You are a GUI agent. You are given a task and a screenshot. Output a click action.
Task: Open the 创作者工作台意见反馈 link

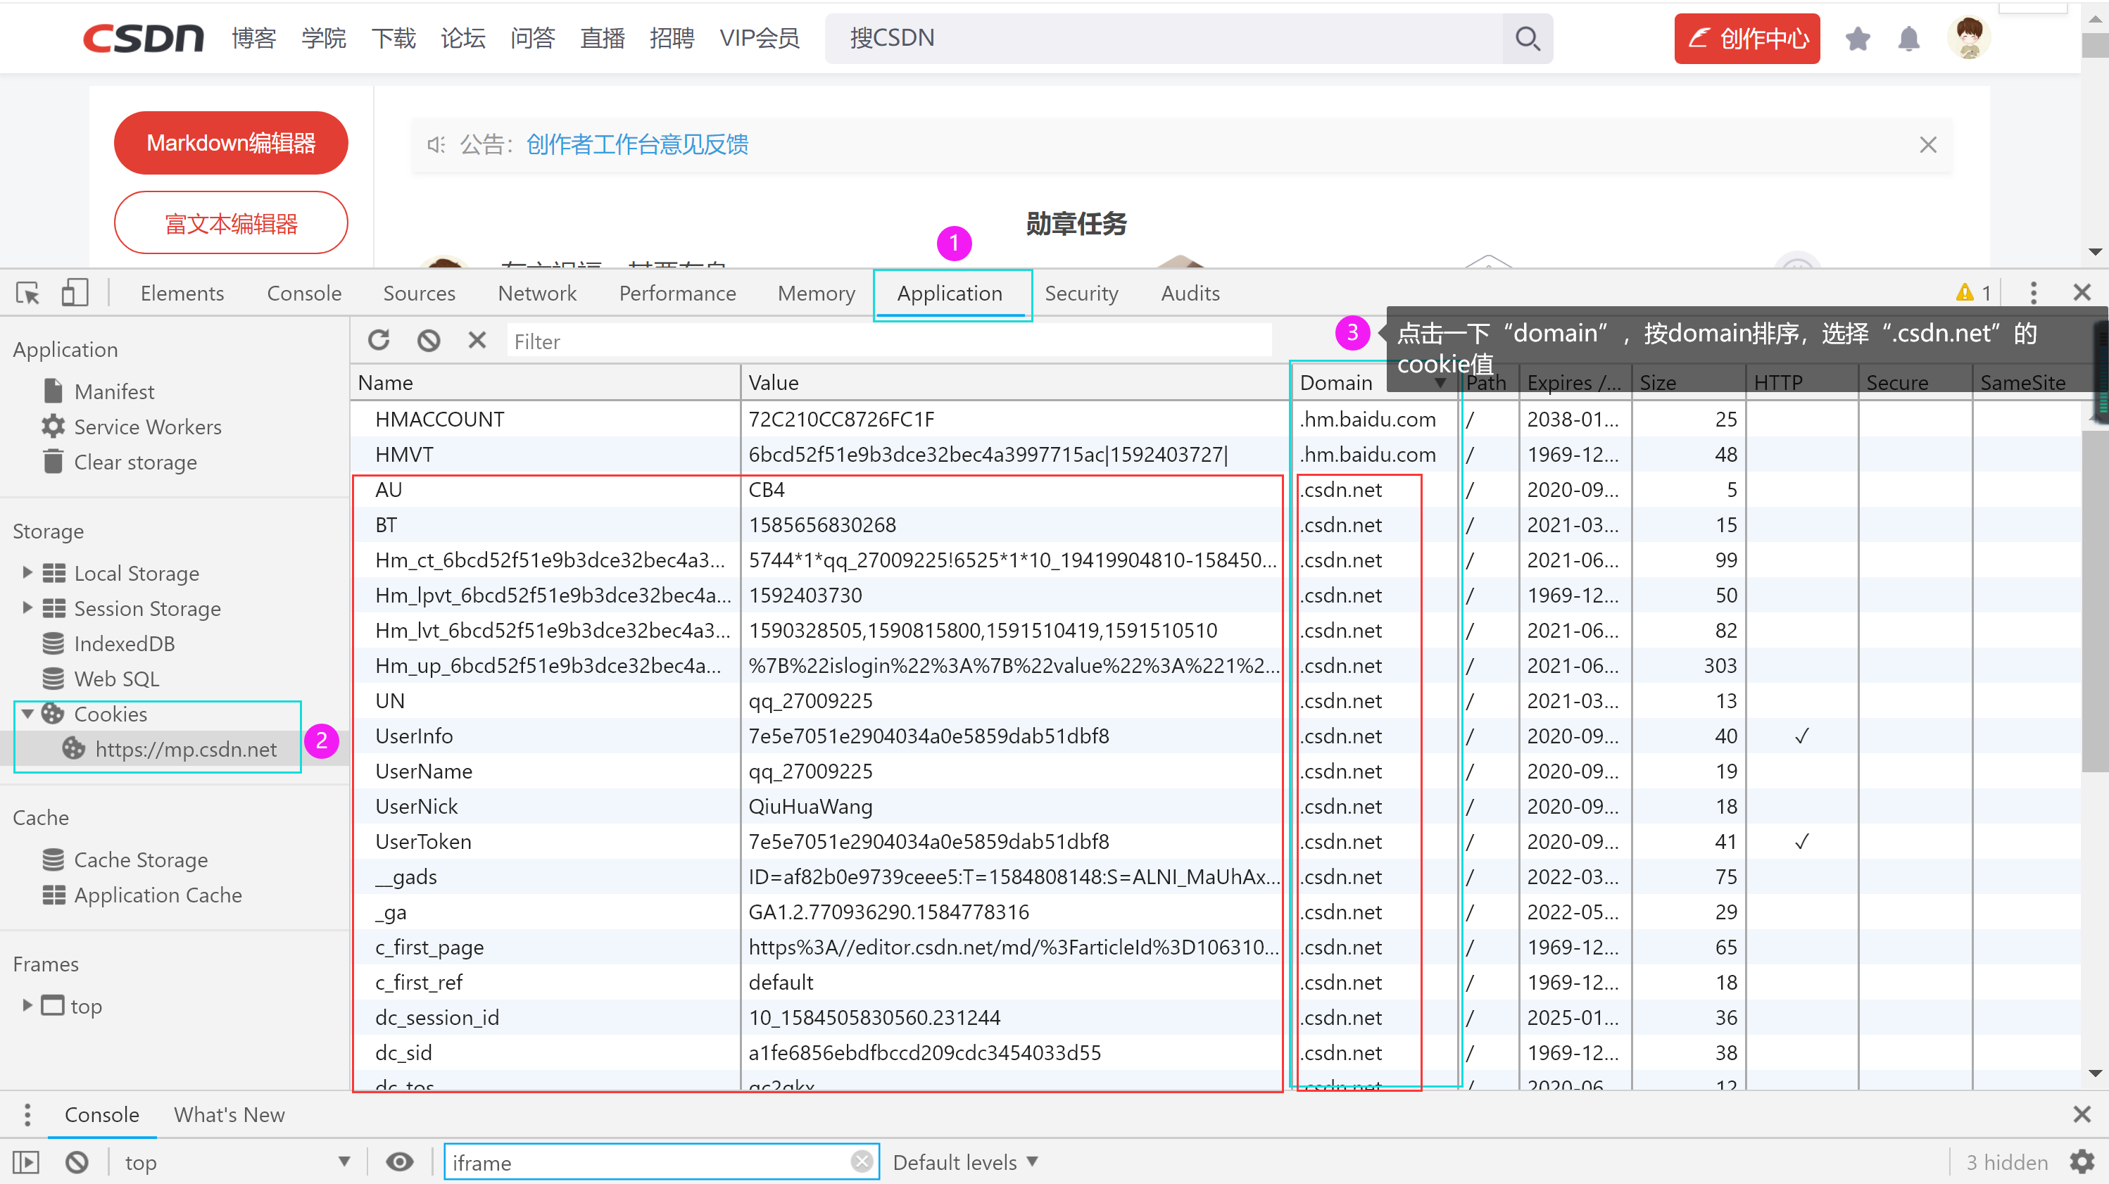(637, 145)
